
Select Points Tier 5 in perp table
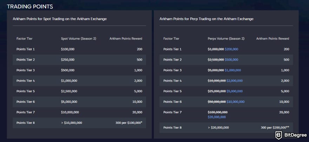172,91
